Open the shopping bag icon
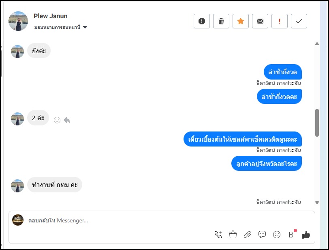Image resolution: width=329 pixels, height=250 pixels. (233, 234)
